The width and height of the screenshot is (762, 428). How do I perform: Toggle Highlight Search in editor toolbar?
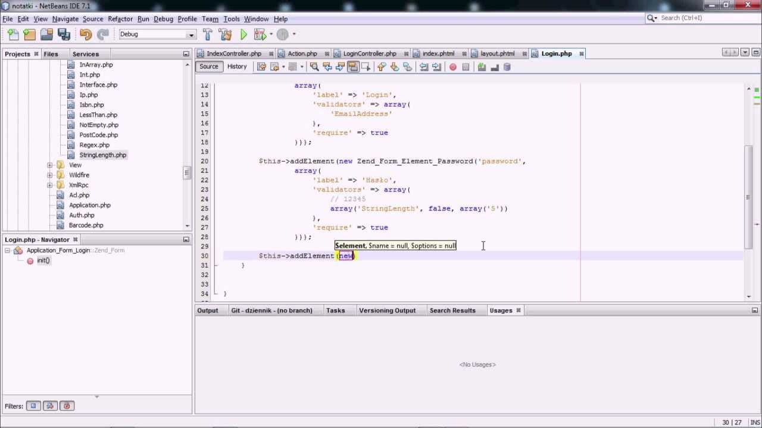pos(353,67)
